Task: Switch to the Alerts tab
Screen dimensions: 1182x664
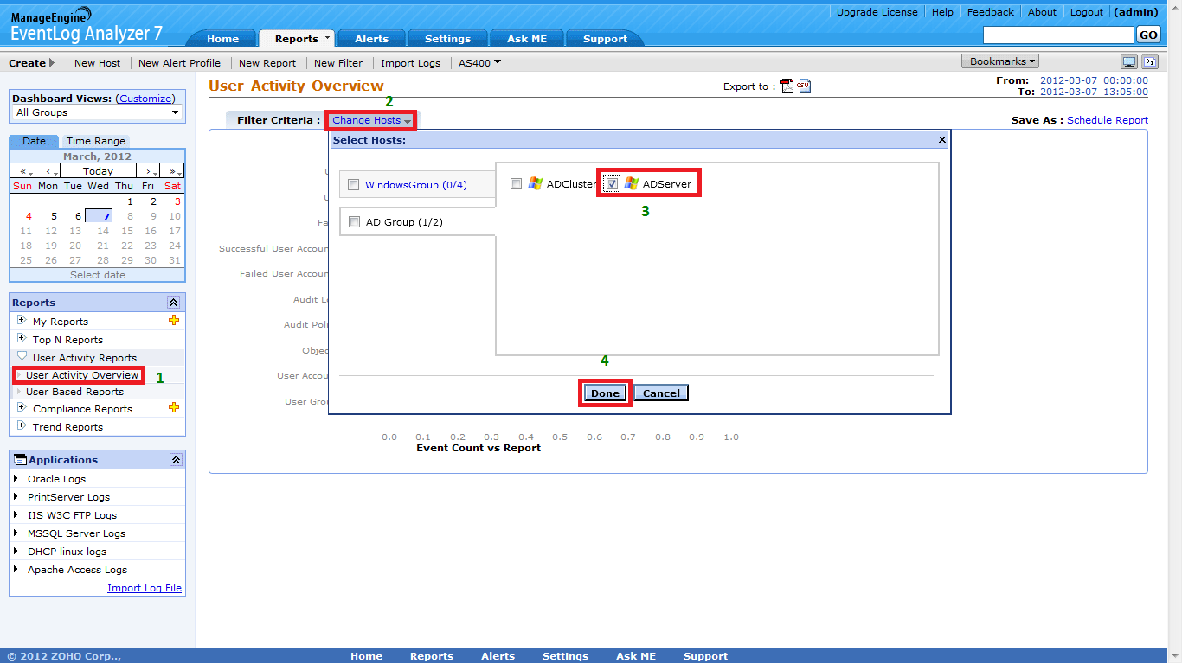Action: pos(371,39)
